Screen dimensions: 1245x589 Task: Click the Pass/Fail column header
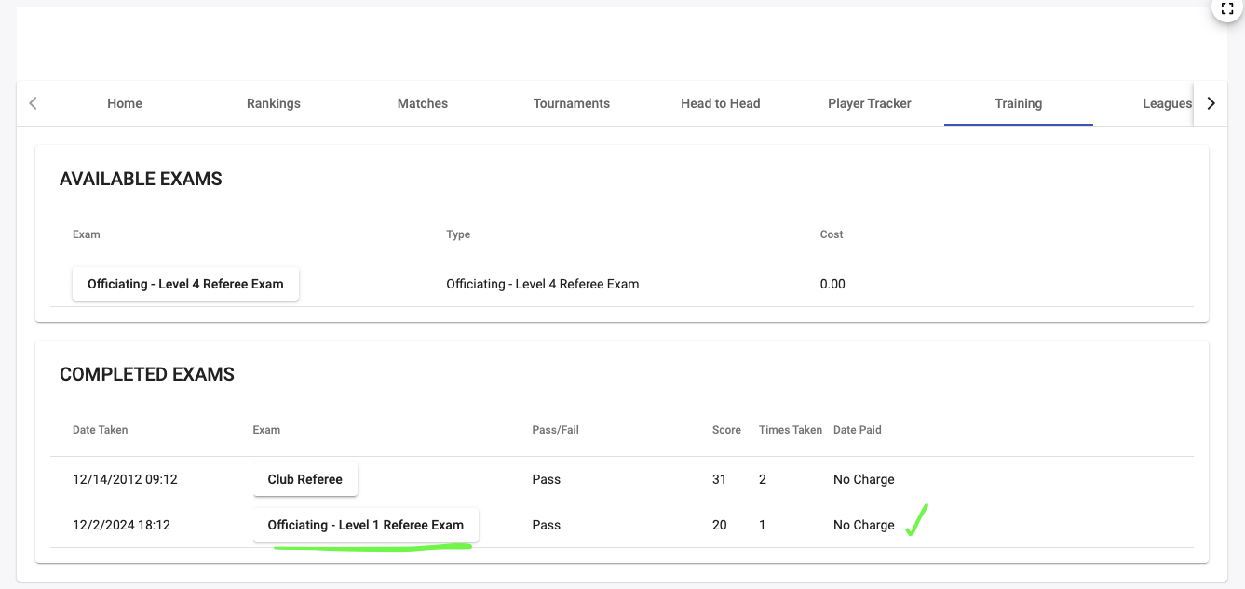point(555,430)
